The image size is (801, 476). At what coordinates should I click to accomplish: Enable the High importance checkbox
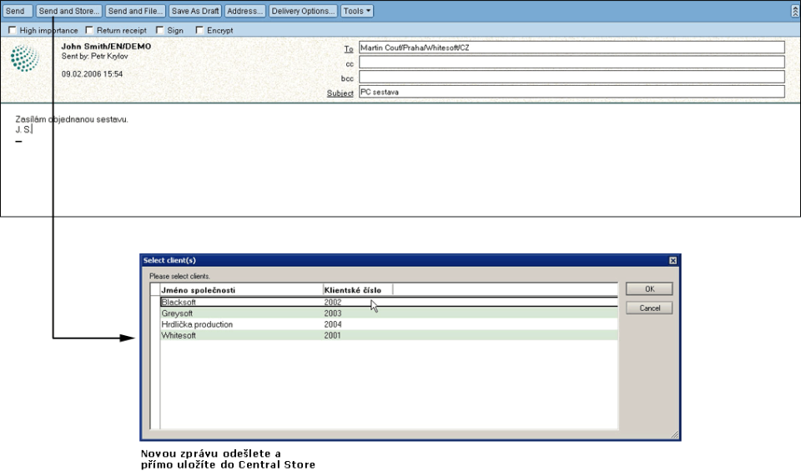12,31
